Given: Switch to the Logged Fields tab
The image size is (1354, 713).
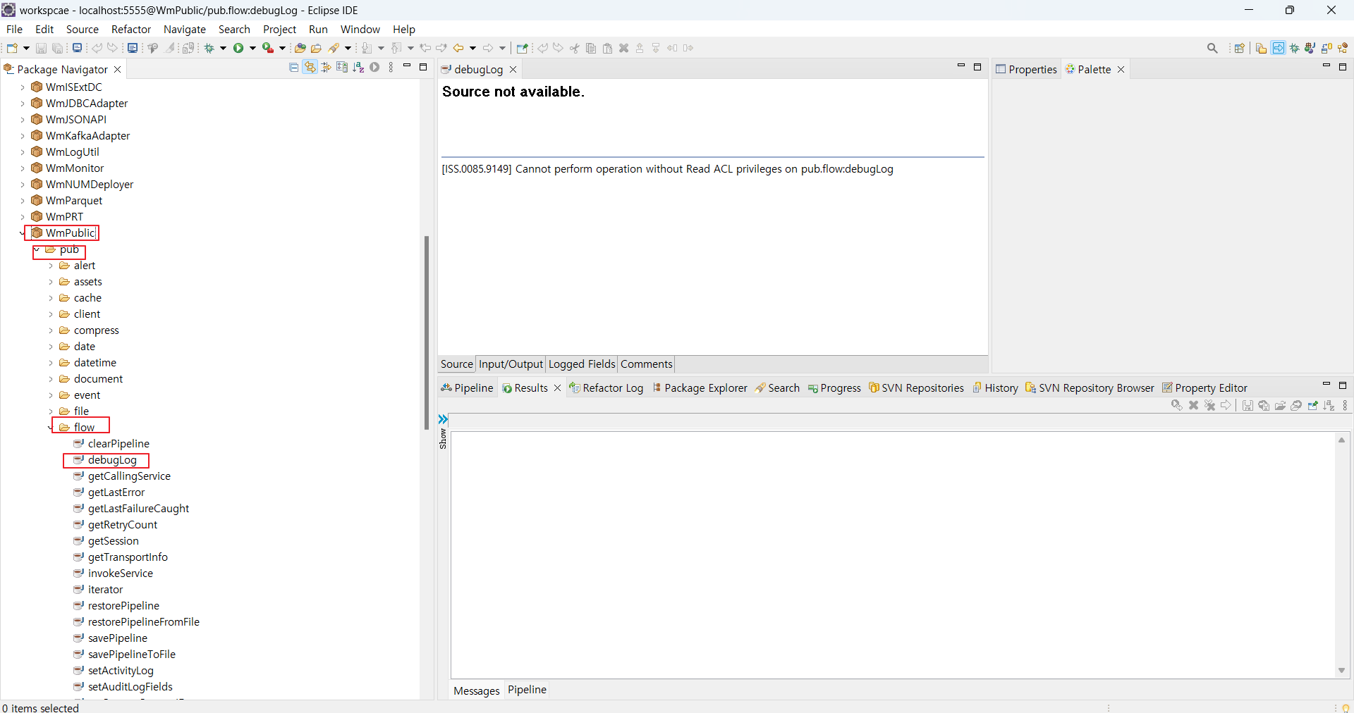Looking at the screenshot, I should pos(582,364).
